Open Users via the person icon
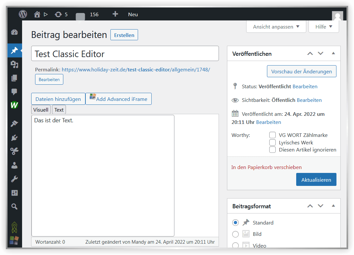Image resolution: width=354 pixels, height=255 pixels. point(14,165)
